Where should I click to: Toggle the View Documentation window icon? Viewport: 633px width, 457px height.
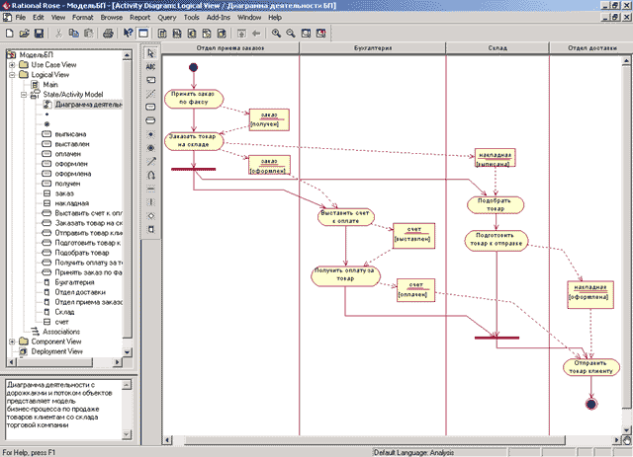click(143, 33)
